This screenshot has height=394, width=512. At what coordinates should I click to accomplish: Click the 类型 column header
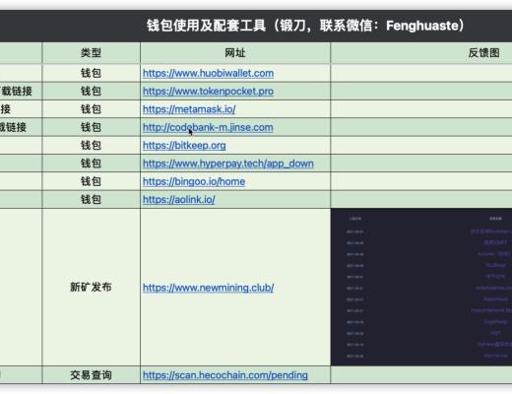tap(91, 52)
